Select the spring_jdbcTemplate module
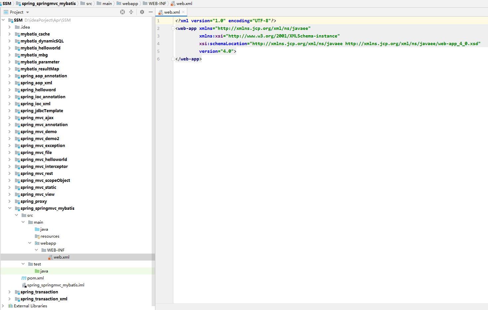Screen dimensions: 488x310 (41, 111)
